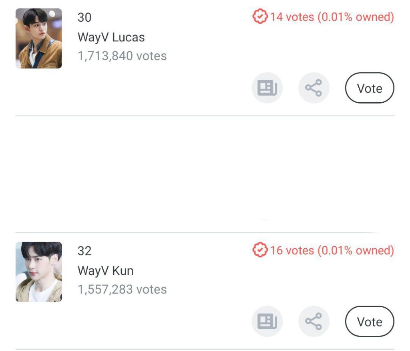410x351 pixels.
Task: Click the red badge icon beside 16 votes
Action: pyautogui.click(x=260, y=250)
